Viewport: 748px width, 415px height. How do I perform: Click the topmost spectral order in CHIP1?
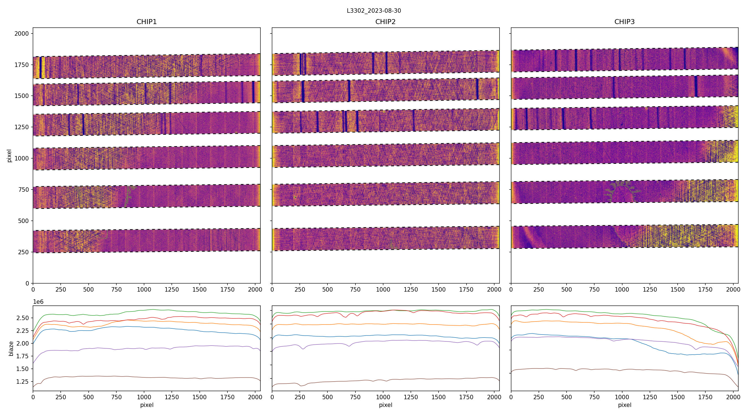[147, 66]
